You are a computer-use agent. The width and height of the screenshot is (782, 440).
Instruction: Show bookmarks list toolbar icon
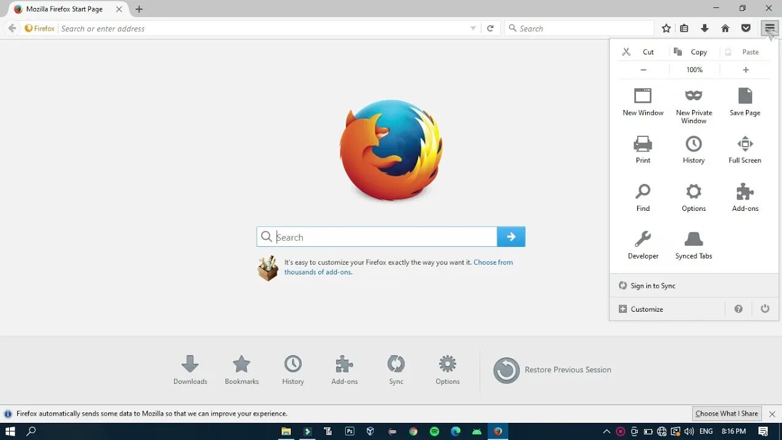pyautogui.click(x=684, y=28)
